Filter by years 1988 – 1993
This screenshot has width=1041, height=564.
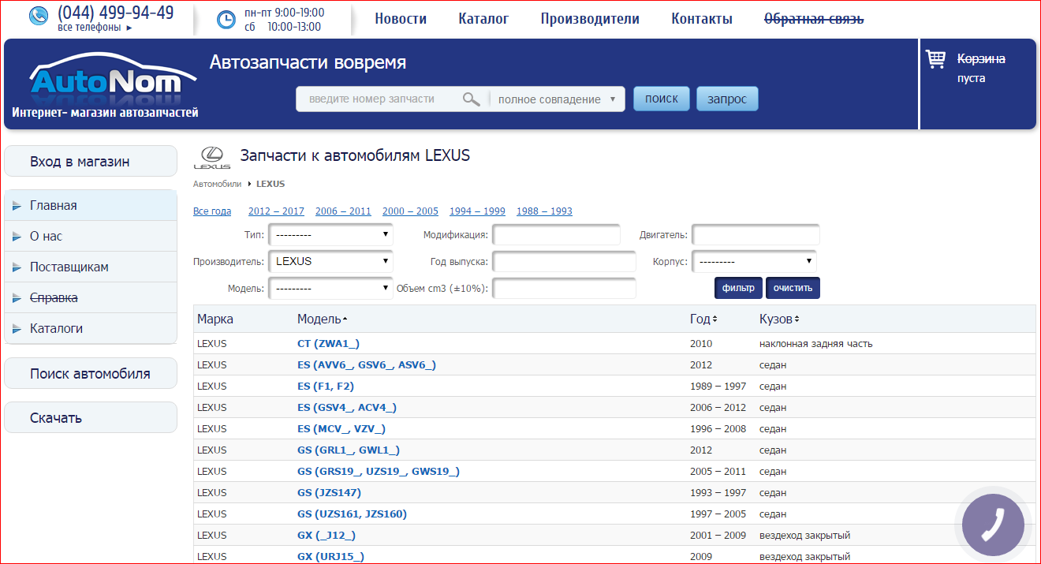coord(544,211)
